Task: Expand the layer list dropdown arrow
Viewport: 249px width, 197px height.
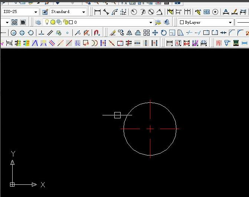Action: (151, 22)
